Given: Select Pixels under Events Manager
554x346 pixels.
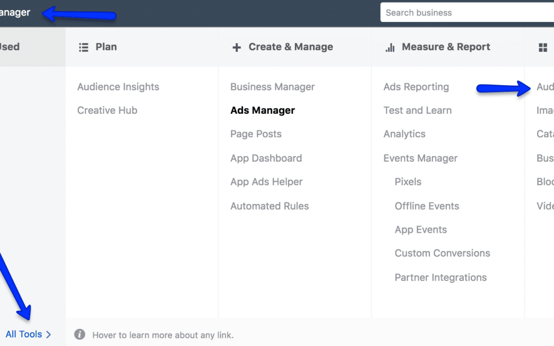Looking at the screenshot, I should 408,182.
